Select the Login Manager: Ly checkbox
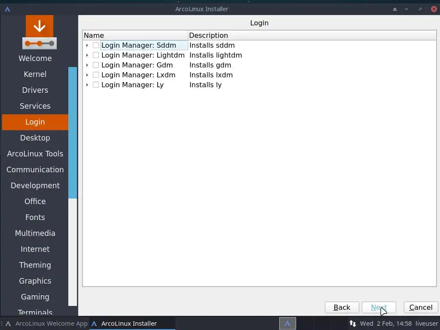440x330 pixels. [x=96, y=85]
